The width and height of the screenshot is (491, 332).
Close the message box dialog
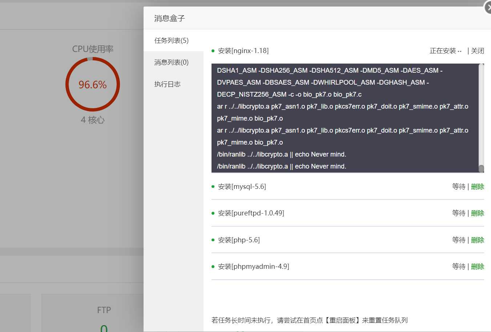tap(488, 7)
